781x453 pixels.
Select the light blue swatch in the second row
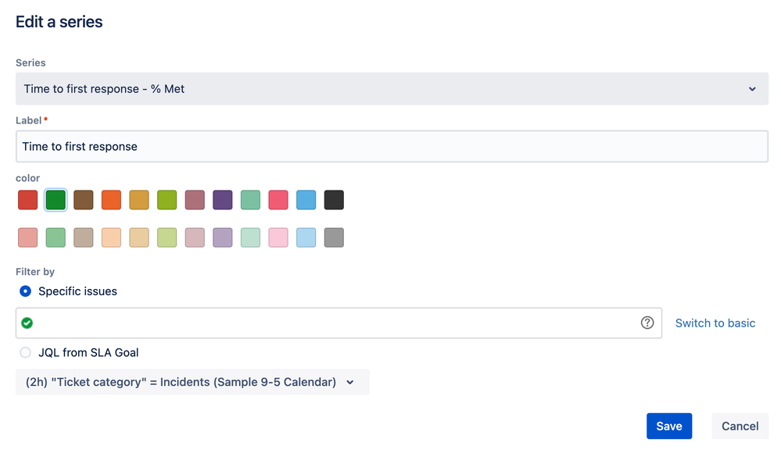click(x=306, y=237)
